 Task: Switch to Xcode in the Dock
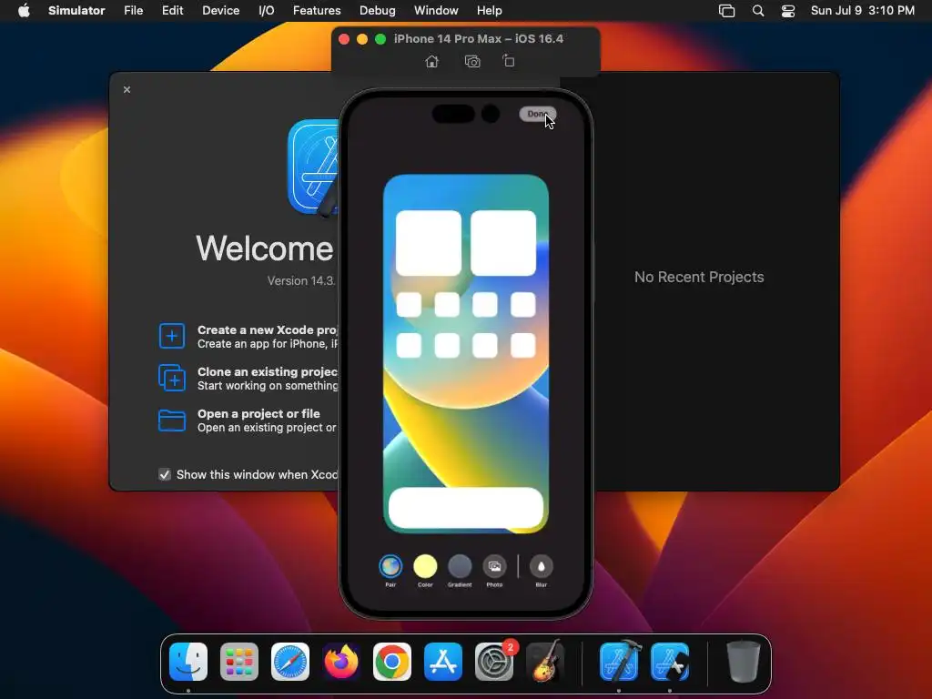619,661
